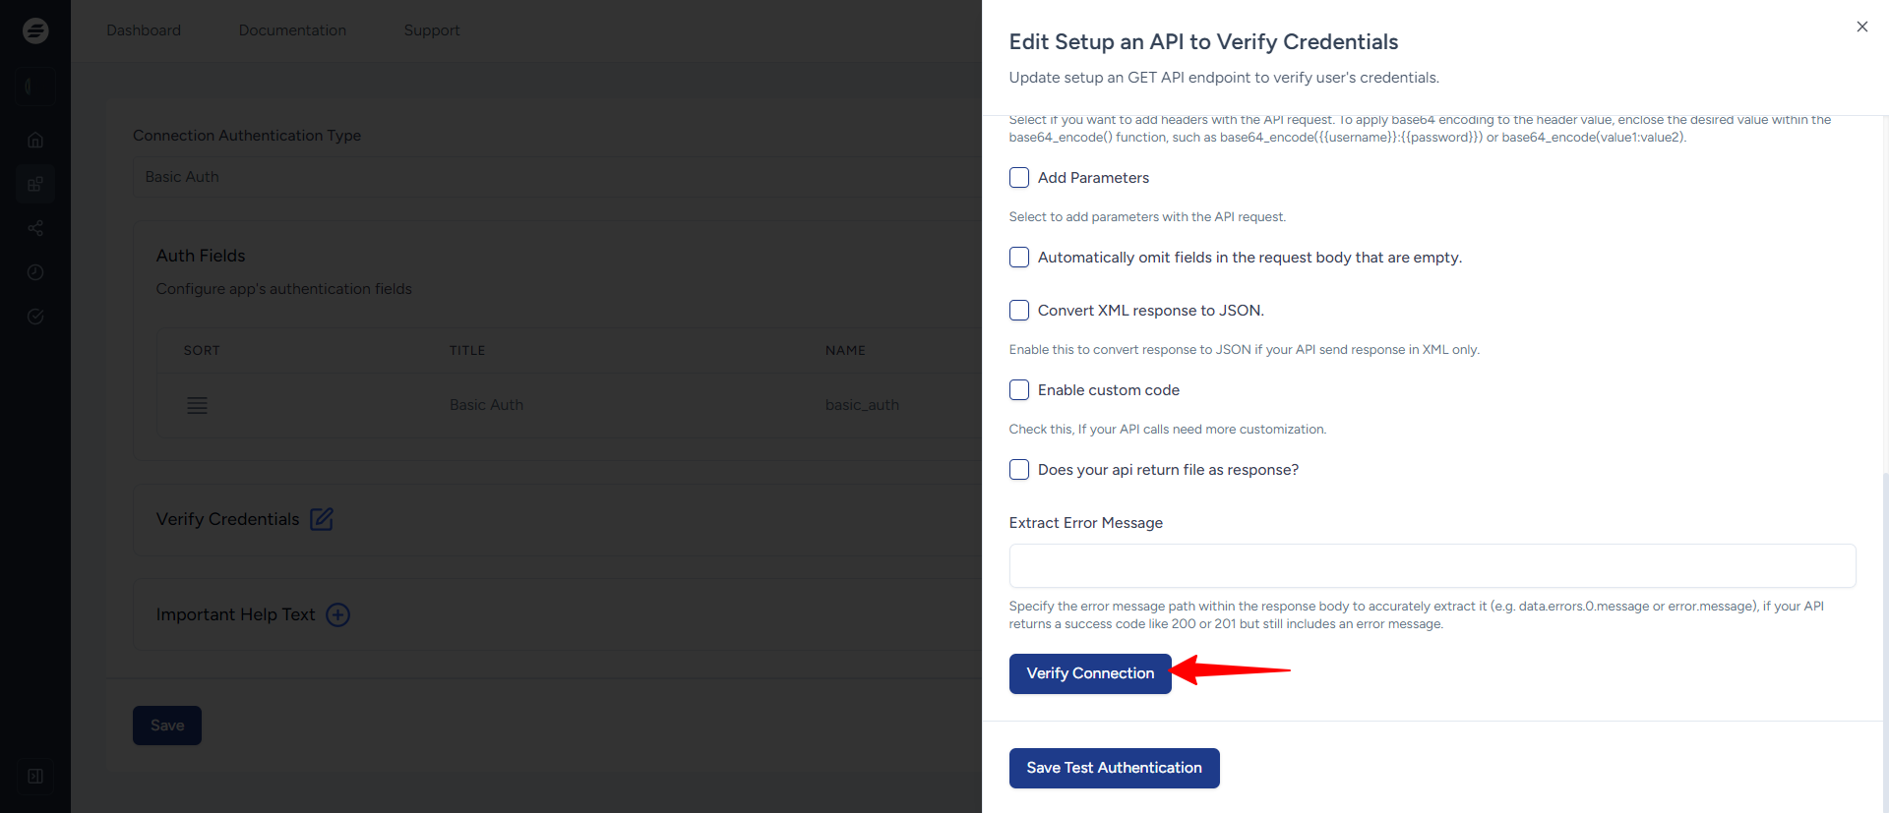The image size is (1889, 813).
Task: Open the home icon in sidebar
Action: point(35,141)
